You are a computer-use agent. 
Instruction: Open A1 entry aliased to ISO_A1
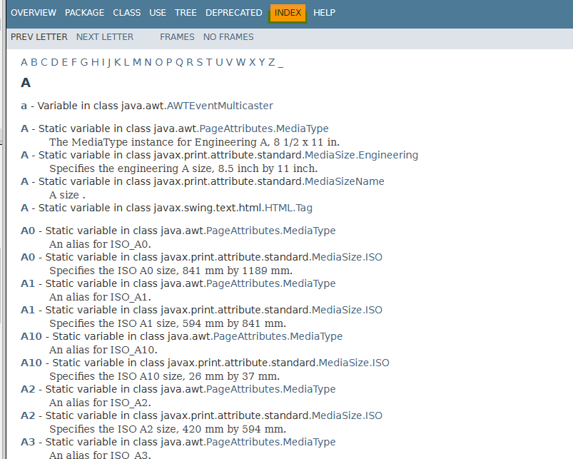(28, 283)
